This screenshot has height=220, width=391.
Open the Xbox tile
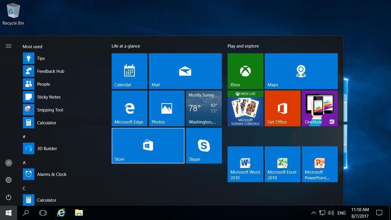pyautogui.click(x=246, y=71)
